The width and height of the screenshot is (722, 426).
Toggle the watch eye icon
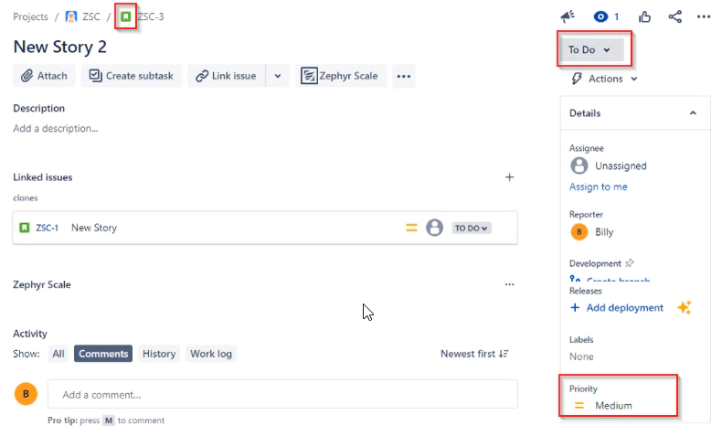pyautogui.click(x=600, y=17)
